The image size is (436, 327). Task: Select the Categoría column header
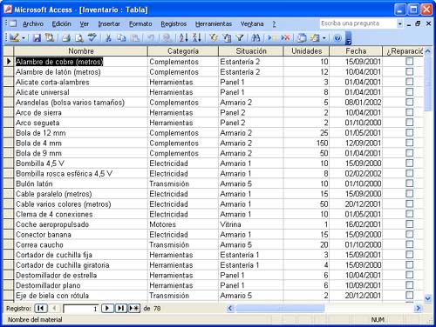click(183, 51)
